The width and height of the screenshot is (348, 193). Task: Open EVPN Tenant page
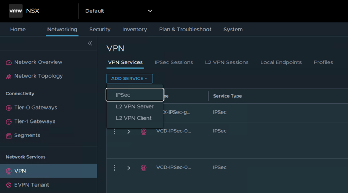click(x=31, y=185)
